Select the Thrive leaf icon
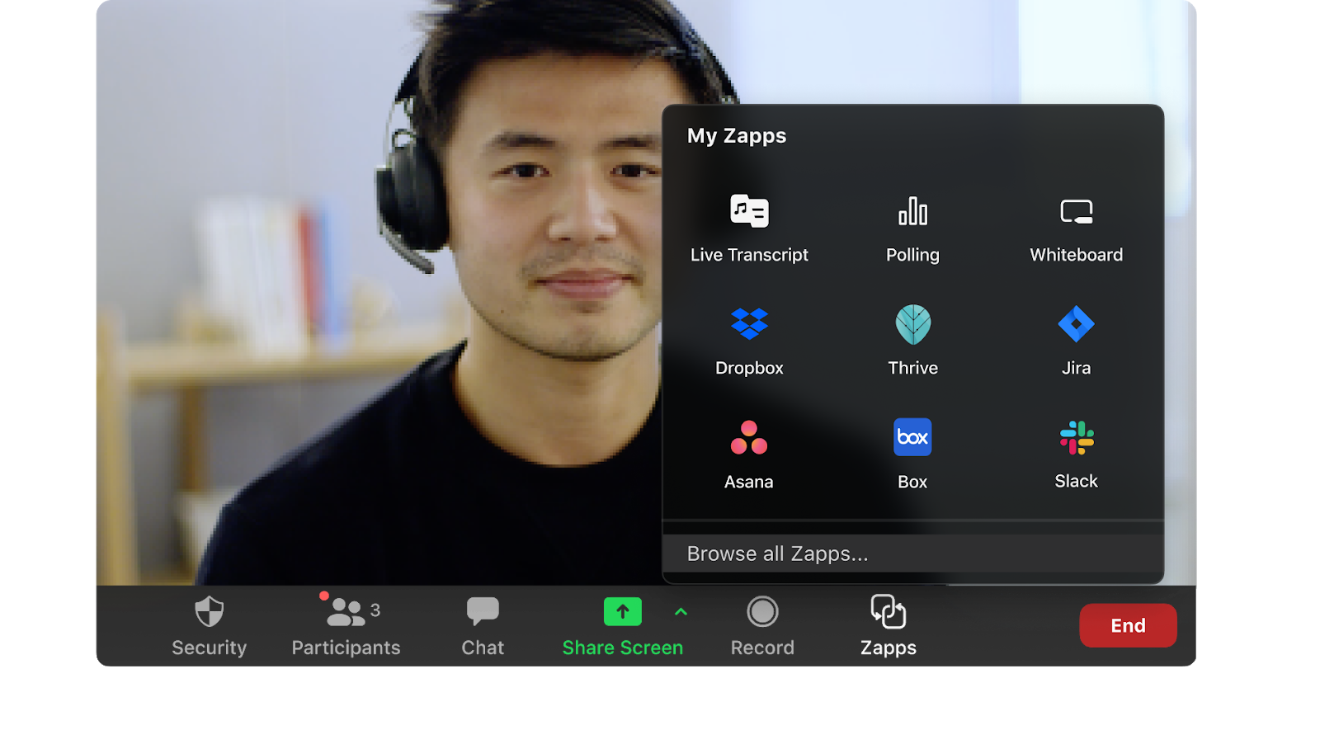Screen dimensions: 1320x730 (912, 324)
